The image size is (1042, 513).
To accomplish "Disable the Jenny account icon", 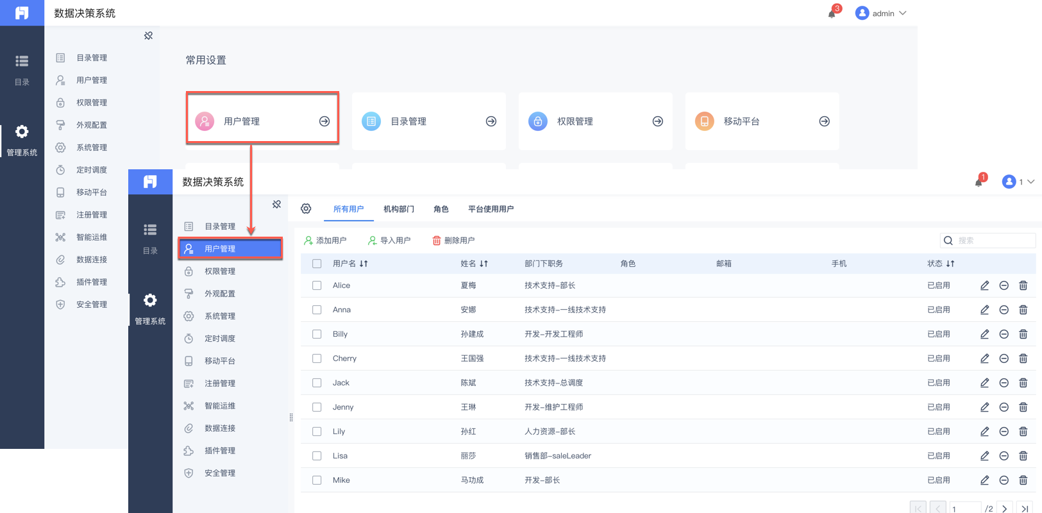I will coord(1004,407).
